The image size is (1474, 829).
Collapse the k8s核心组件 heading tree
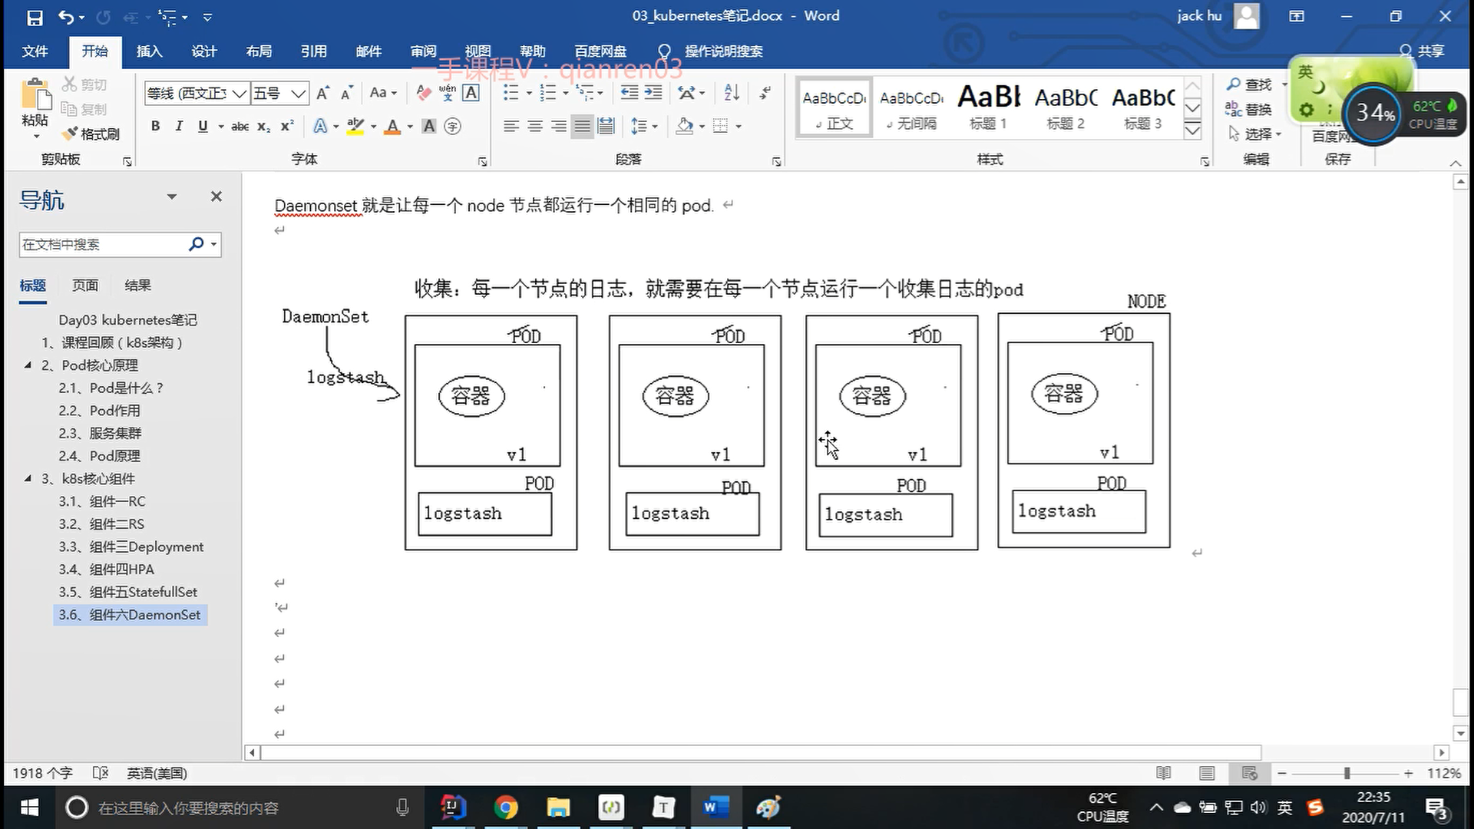[28, 478]
